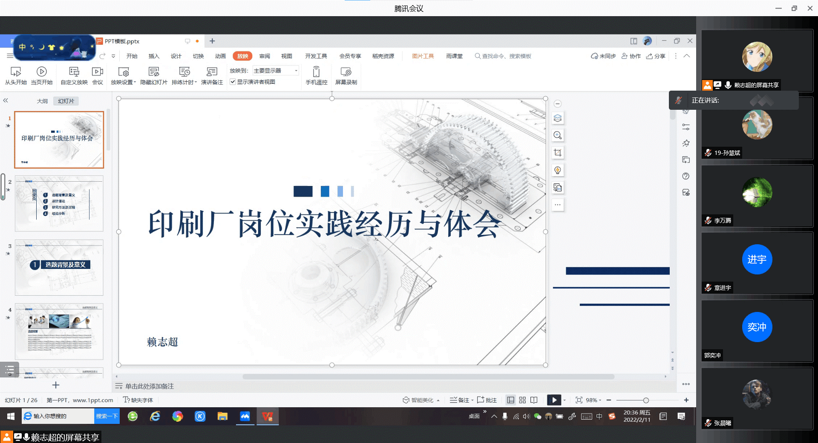Click zoom out minus in status bar
Image resolution: width=818 pixels, height=443 pixels.
[x=609, y=400]
